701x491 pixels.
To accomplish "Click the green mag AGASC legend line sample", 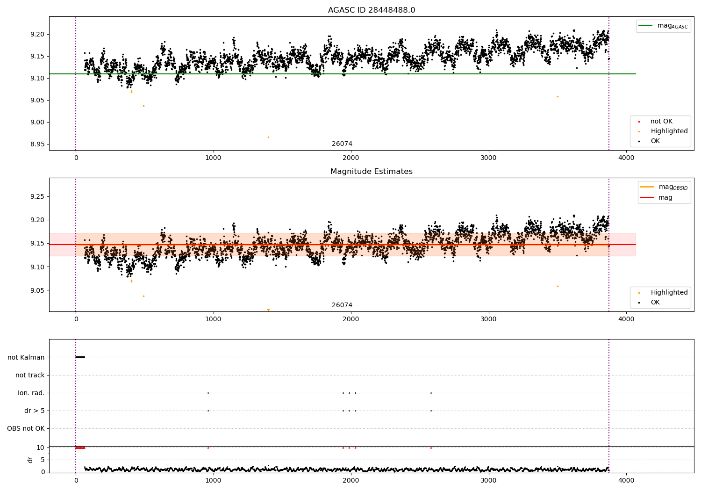I will tap(645, 26).
